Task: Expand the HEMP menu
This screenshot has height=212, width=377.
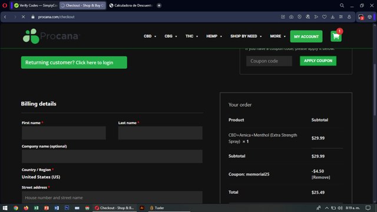Action: pyautogui.click(x=214, y=37)
